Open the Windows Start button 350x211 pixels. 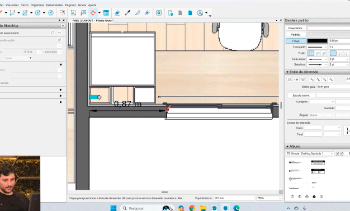pos(113,208)
